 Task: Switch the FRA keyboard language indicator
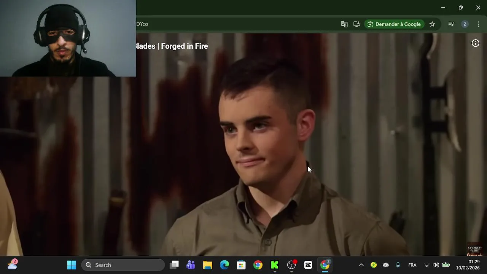(x=412, y=265)
